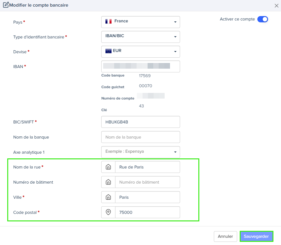The width and height of the screenshot is (281, 245).
Task: Click the EU flag icon in Devise
Action: pyautogui.click(x=108, y=51)
